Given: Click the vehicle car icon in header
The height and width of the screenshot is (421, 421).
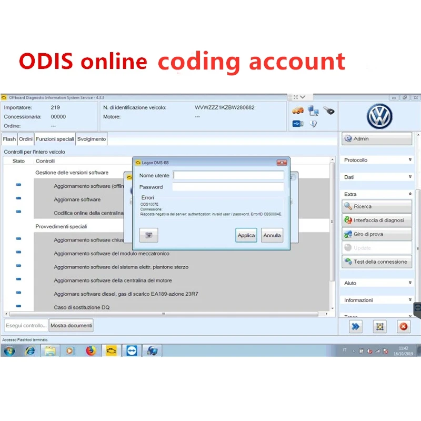Looking at the screenshot, I should (x=298, y=111).
